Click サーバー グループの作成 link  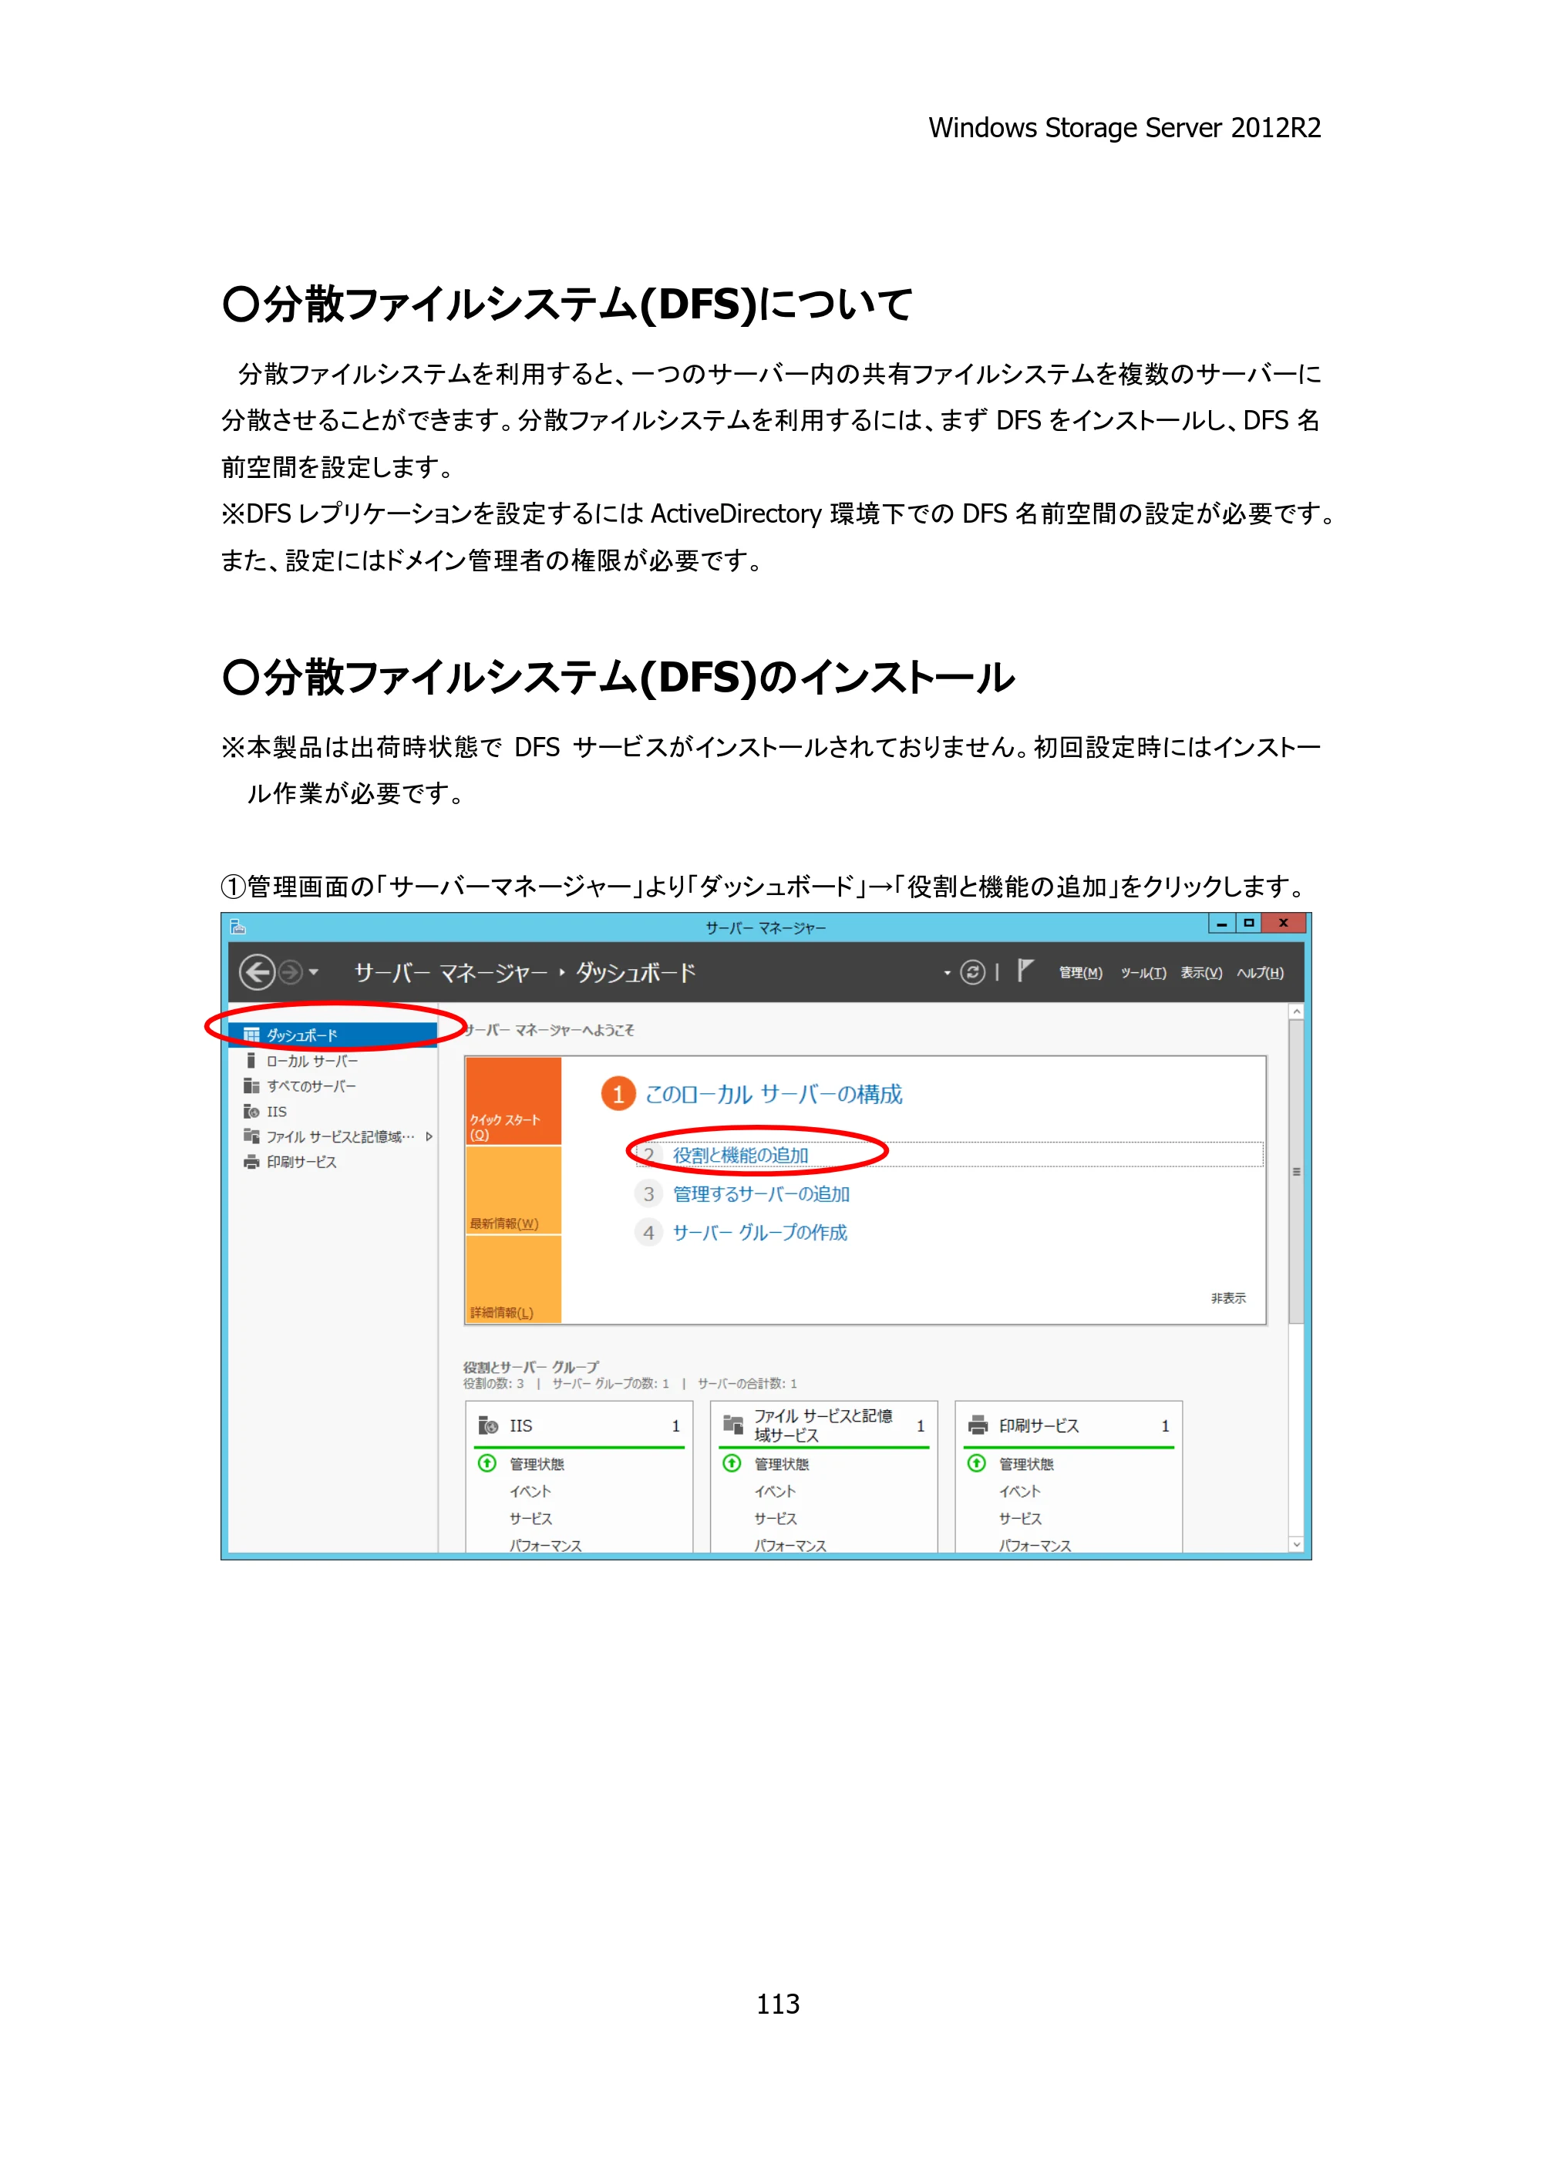click(x=760, y=1232)
